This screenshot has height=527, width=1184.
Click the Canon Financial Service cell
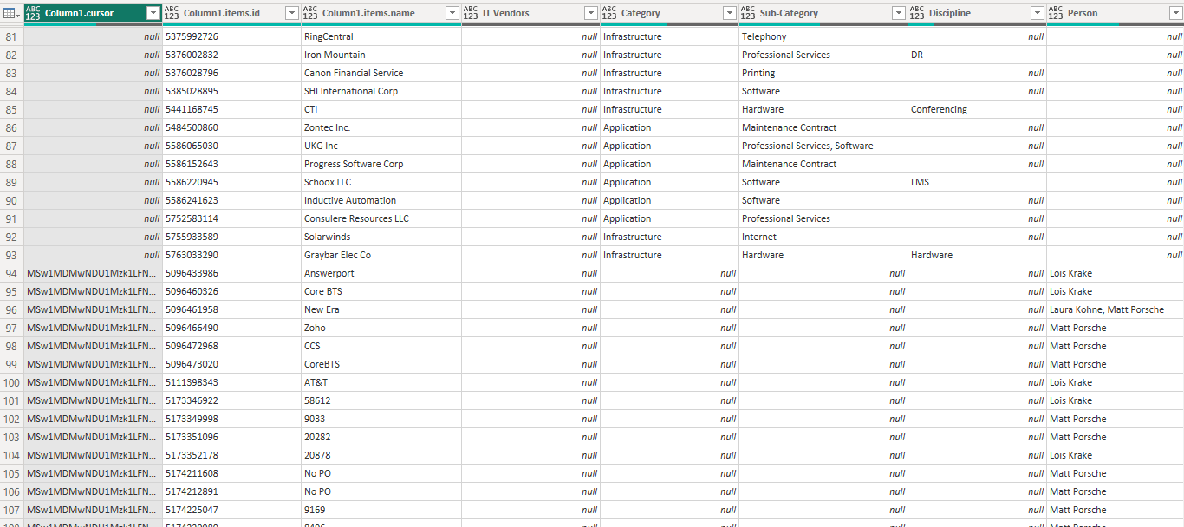tap(381, 73)
